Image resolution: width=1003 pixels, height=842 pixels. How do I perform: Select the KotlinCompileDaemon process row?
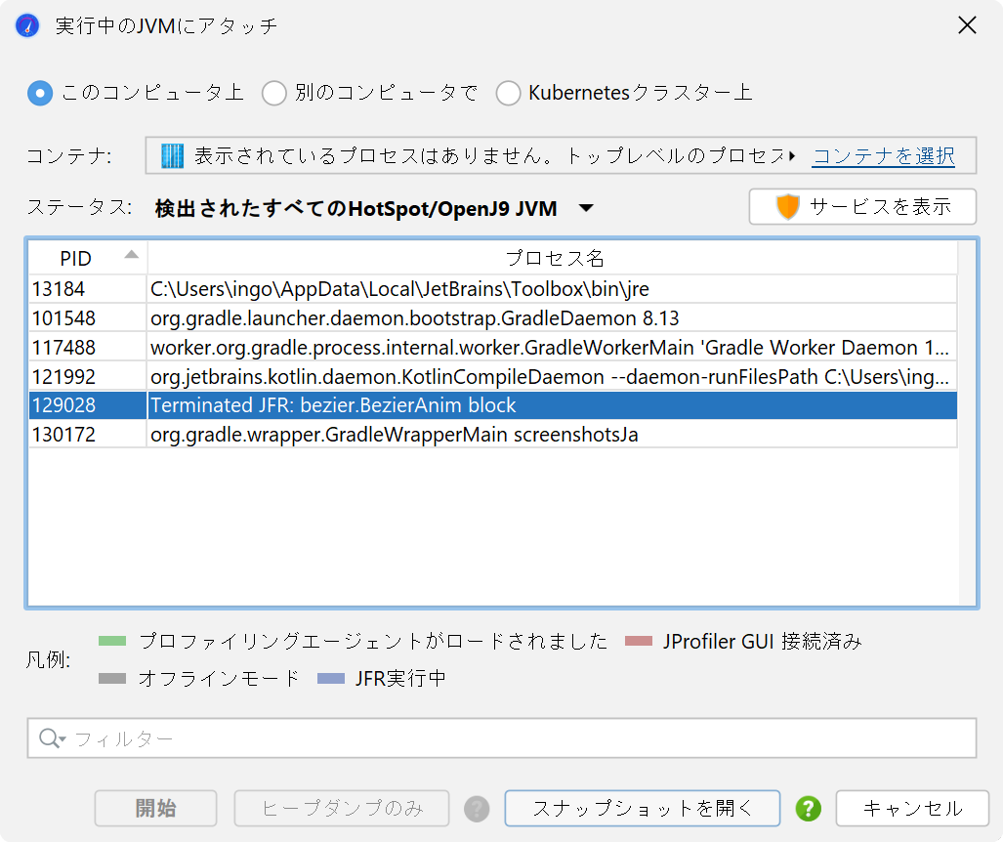click(x=493, y=376)
